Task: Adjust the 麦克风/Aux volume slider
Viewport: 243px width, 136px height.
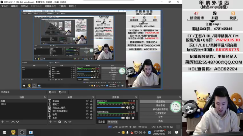Action: (111, 108)
